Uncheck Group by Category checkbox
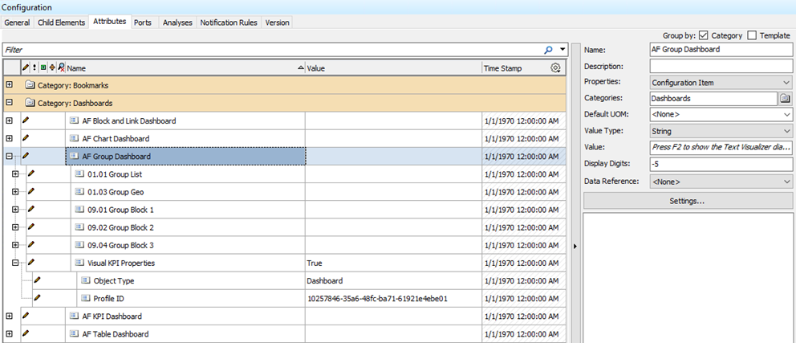The image size is (796, 343). click(704, 35)
